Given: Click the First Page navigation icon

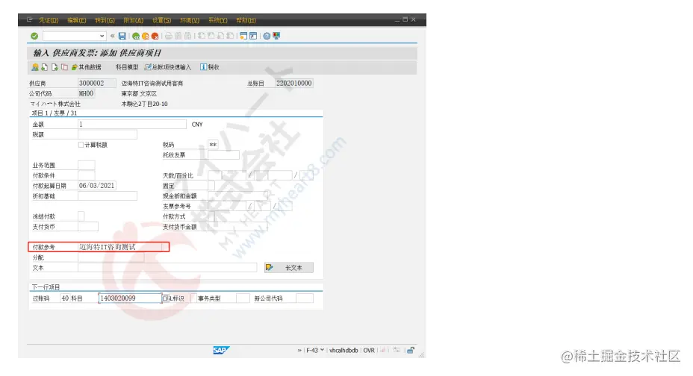Looking at the screenshot, I should (x=202, y=37).
